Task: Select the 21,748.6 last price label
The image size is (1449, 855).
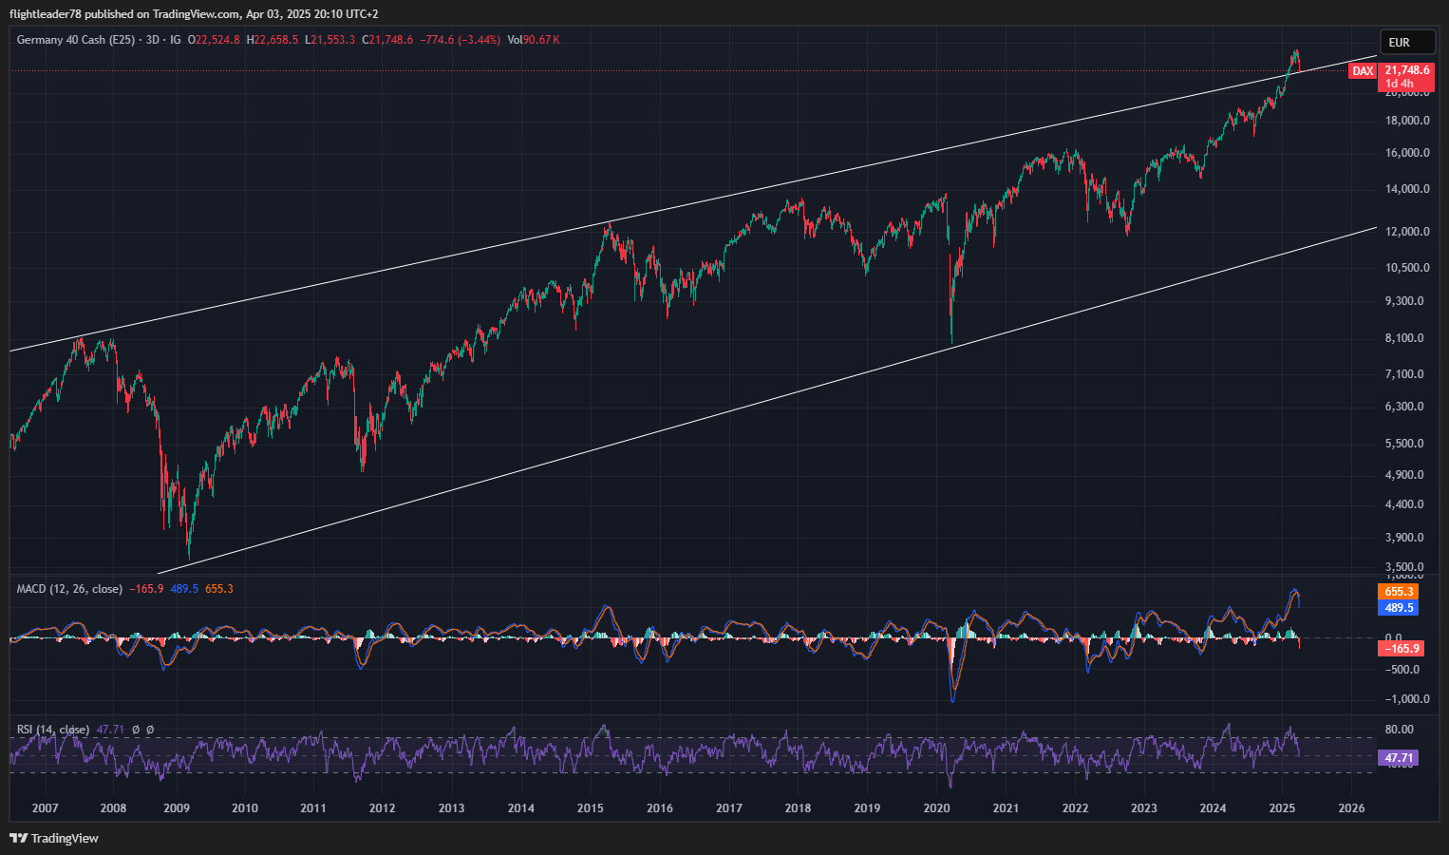Action: (x=1407, y=70)
